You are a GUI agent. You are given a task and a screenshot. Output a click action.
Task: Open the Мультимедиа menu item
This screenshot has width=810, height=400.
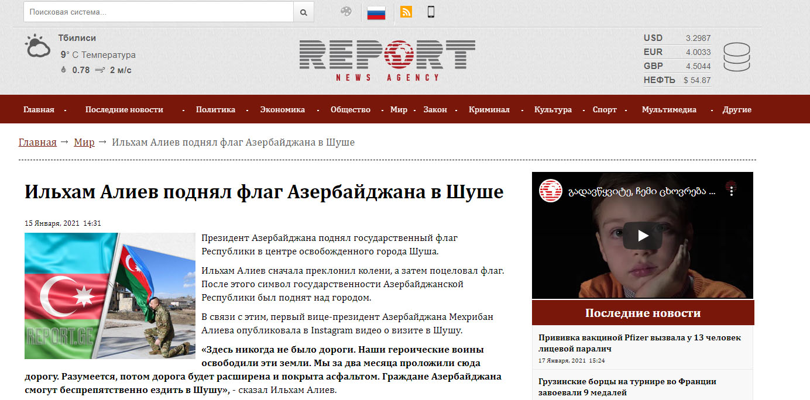click(668, 109)
